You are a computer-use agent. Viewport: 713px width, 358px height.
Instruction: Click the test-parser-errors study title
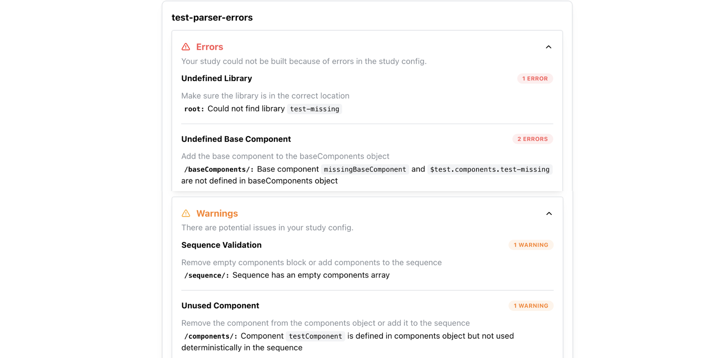point(212,17)
